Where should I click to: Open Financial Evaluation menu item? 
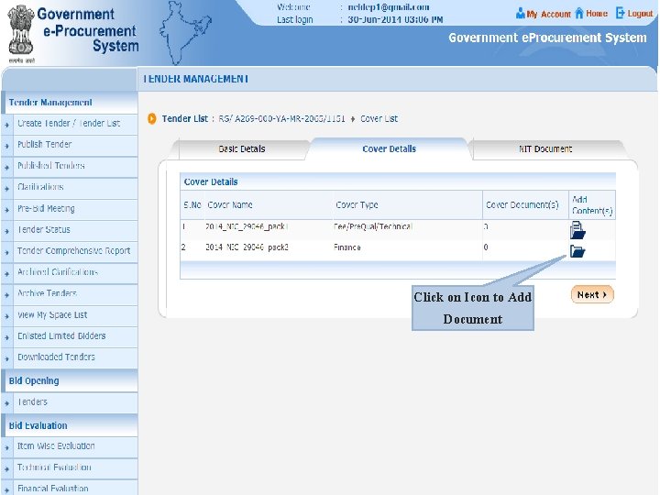pos(52,489)
